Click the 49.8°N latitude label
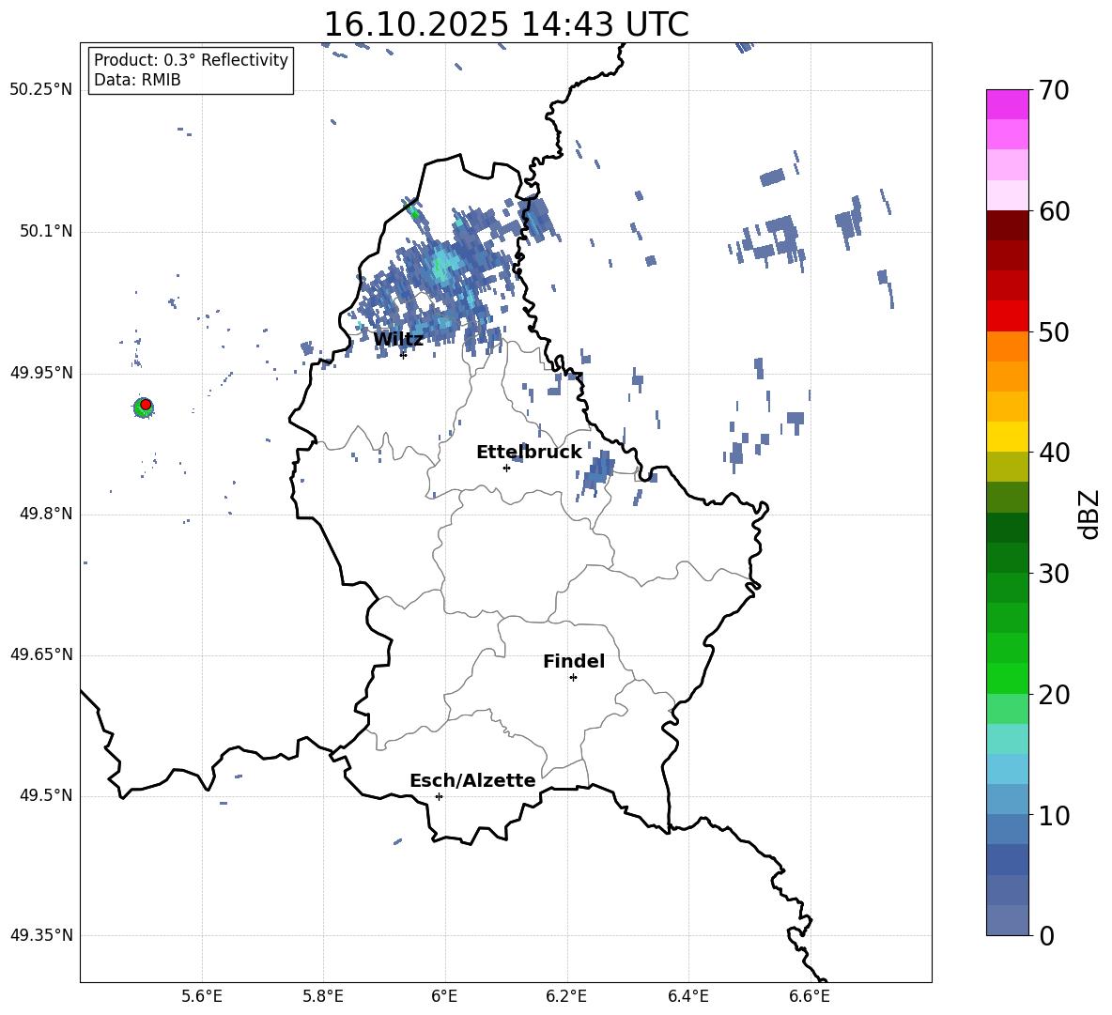Screen dimensions: 1112x1015 click(46, 514)
